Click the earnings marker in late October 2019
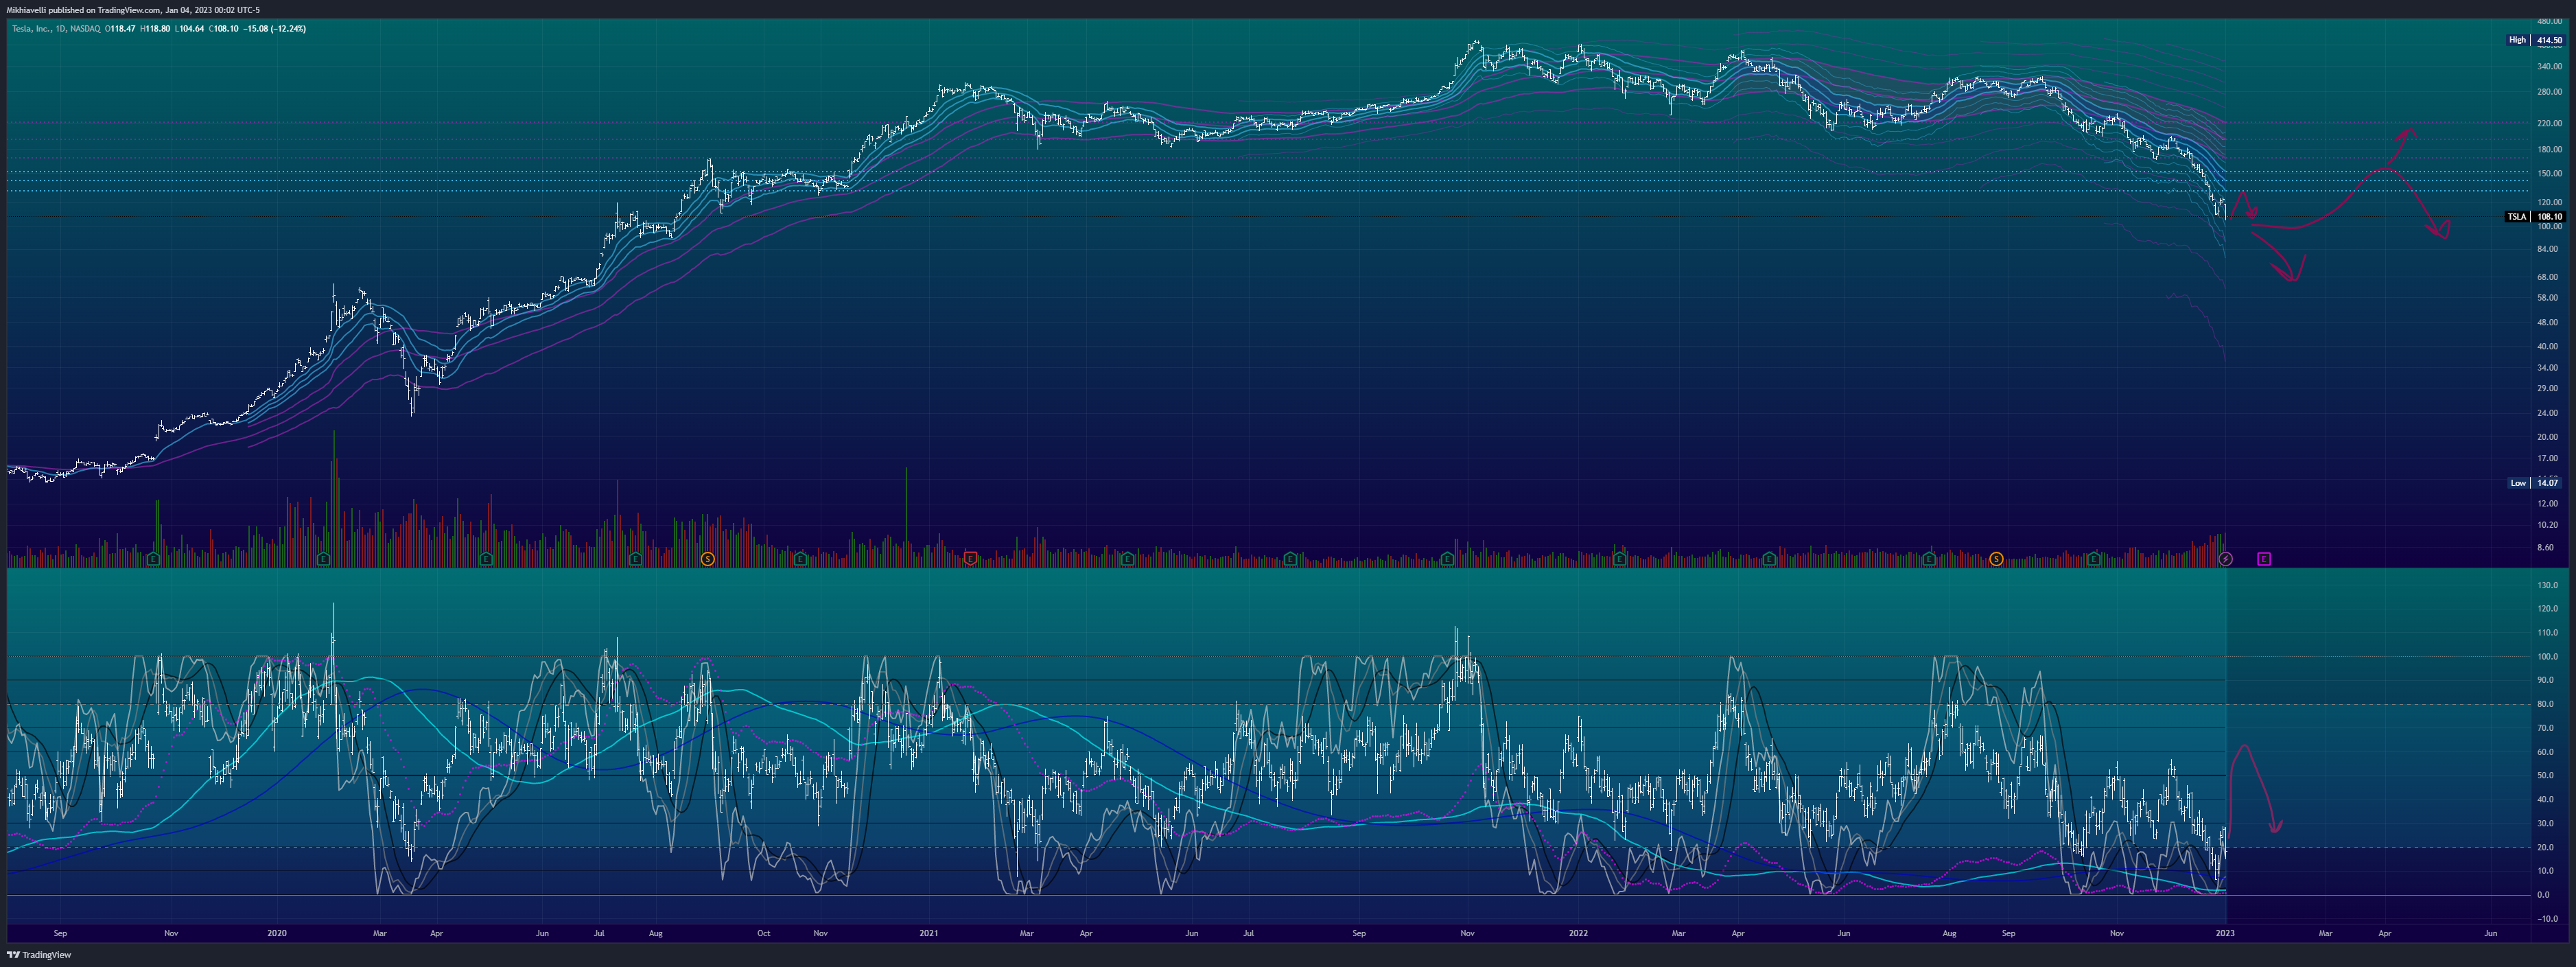Screen dimensions: 2576x967 point(154,559)
